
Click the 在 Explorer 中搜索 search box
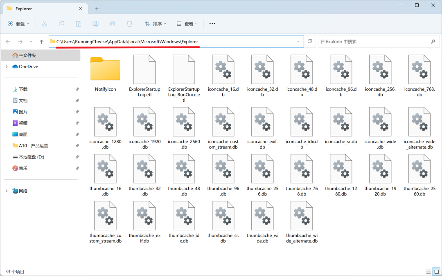click(378, 42)
